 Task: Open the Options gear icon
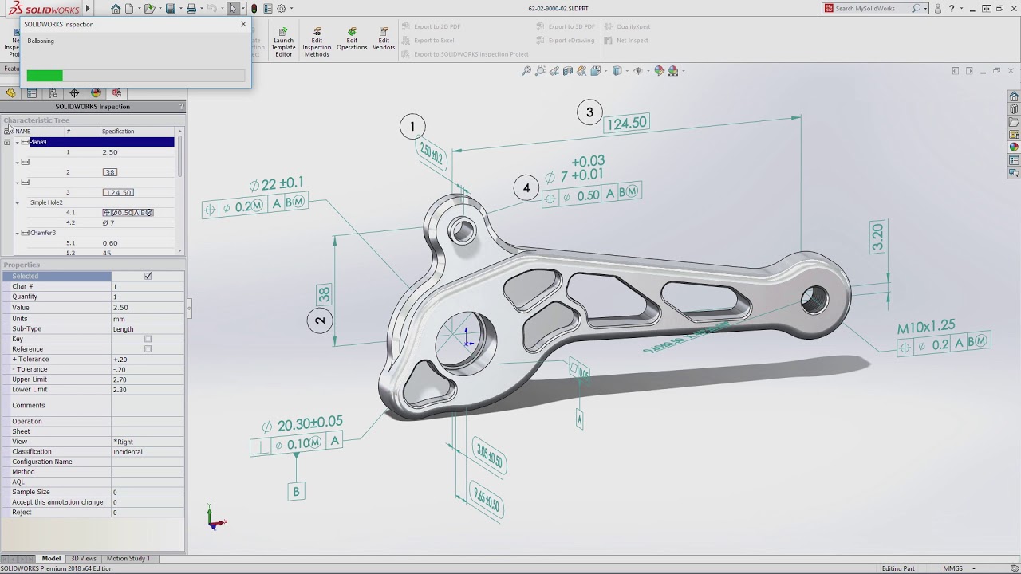coord(281,8)
